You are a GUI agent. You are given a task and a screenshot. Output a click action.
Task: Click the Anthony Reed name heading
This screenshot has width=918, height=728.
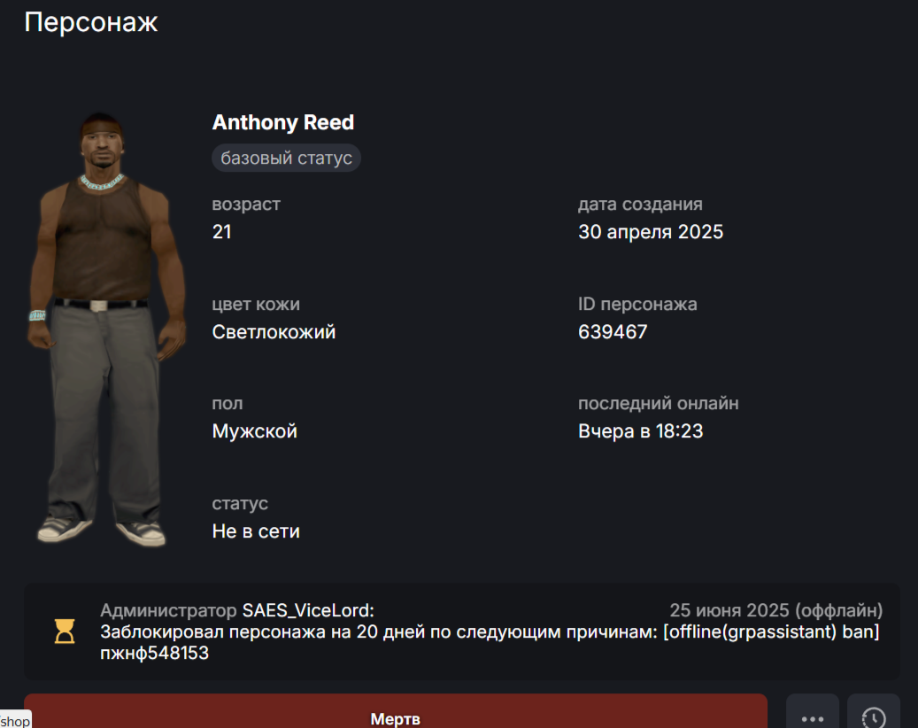[x=282, y=122]
